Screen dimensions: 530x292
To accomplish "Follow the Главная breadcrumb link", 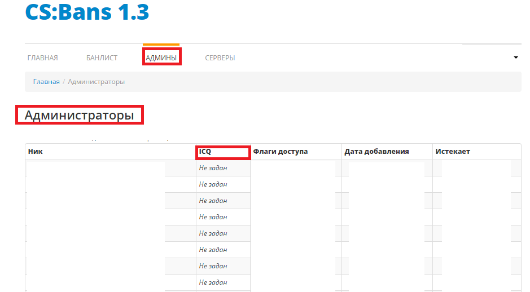I will (46, 82).
